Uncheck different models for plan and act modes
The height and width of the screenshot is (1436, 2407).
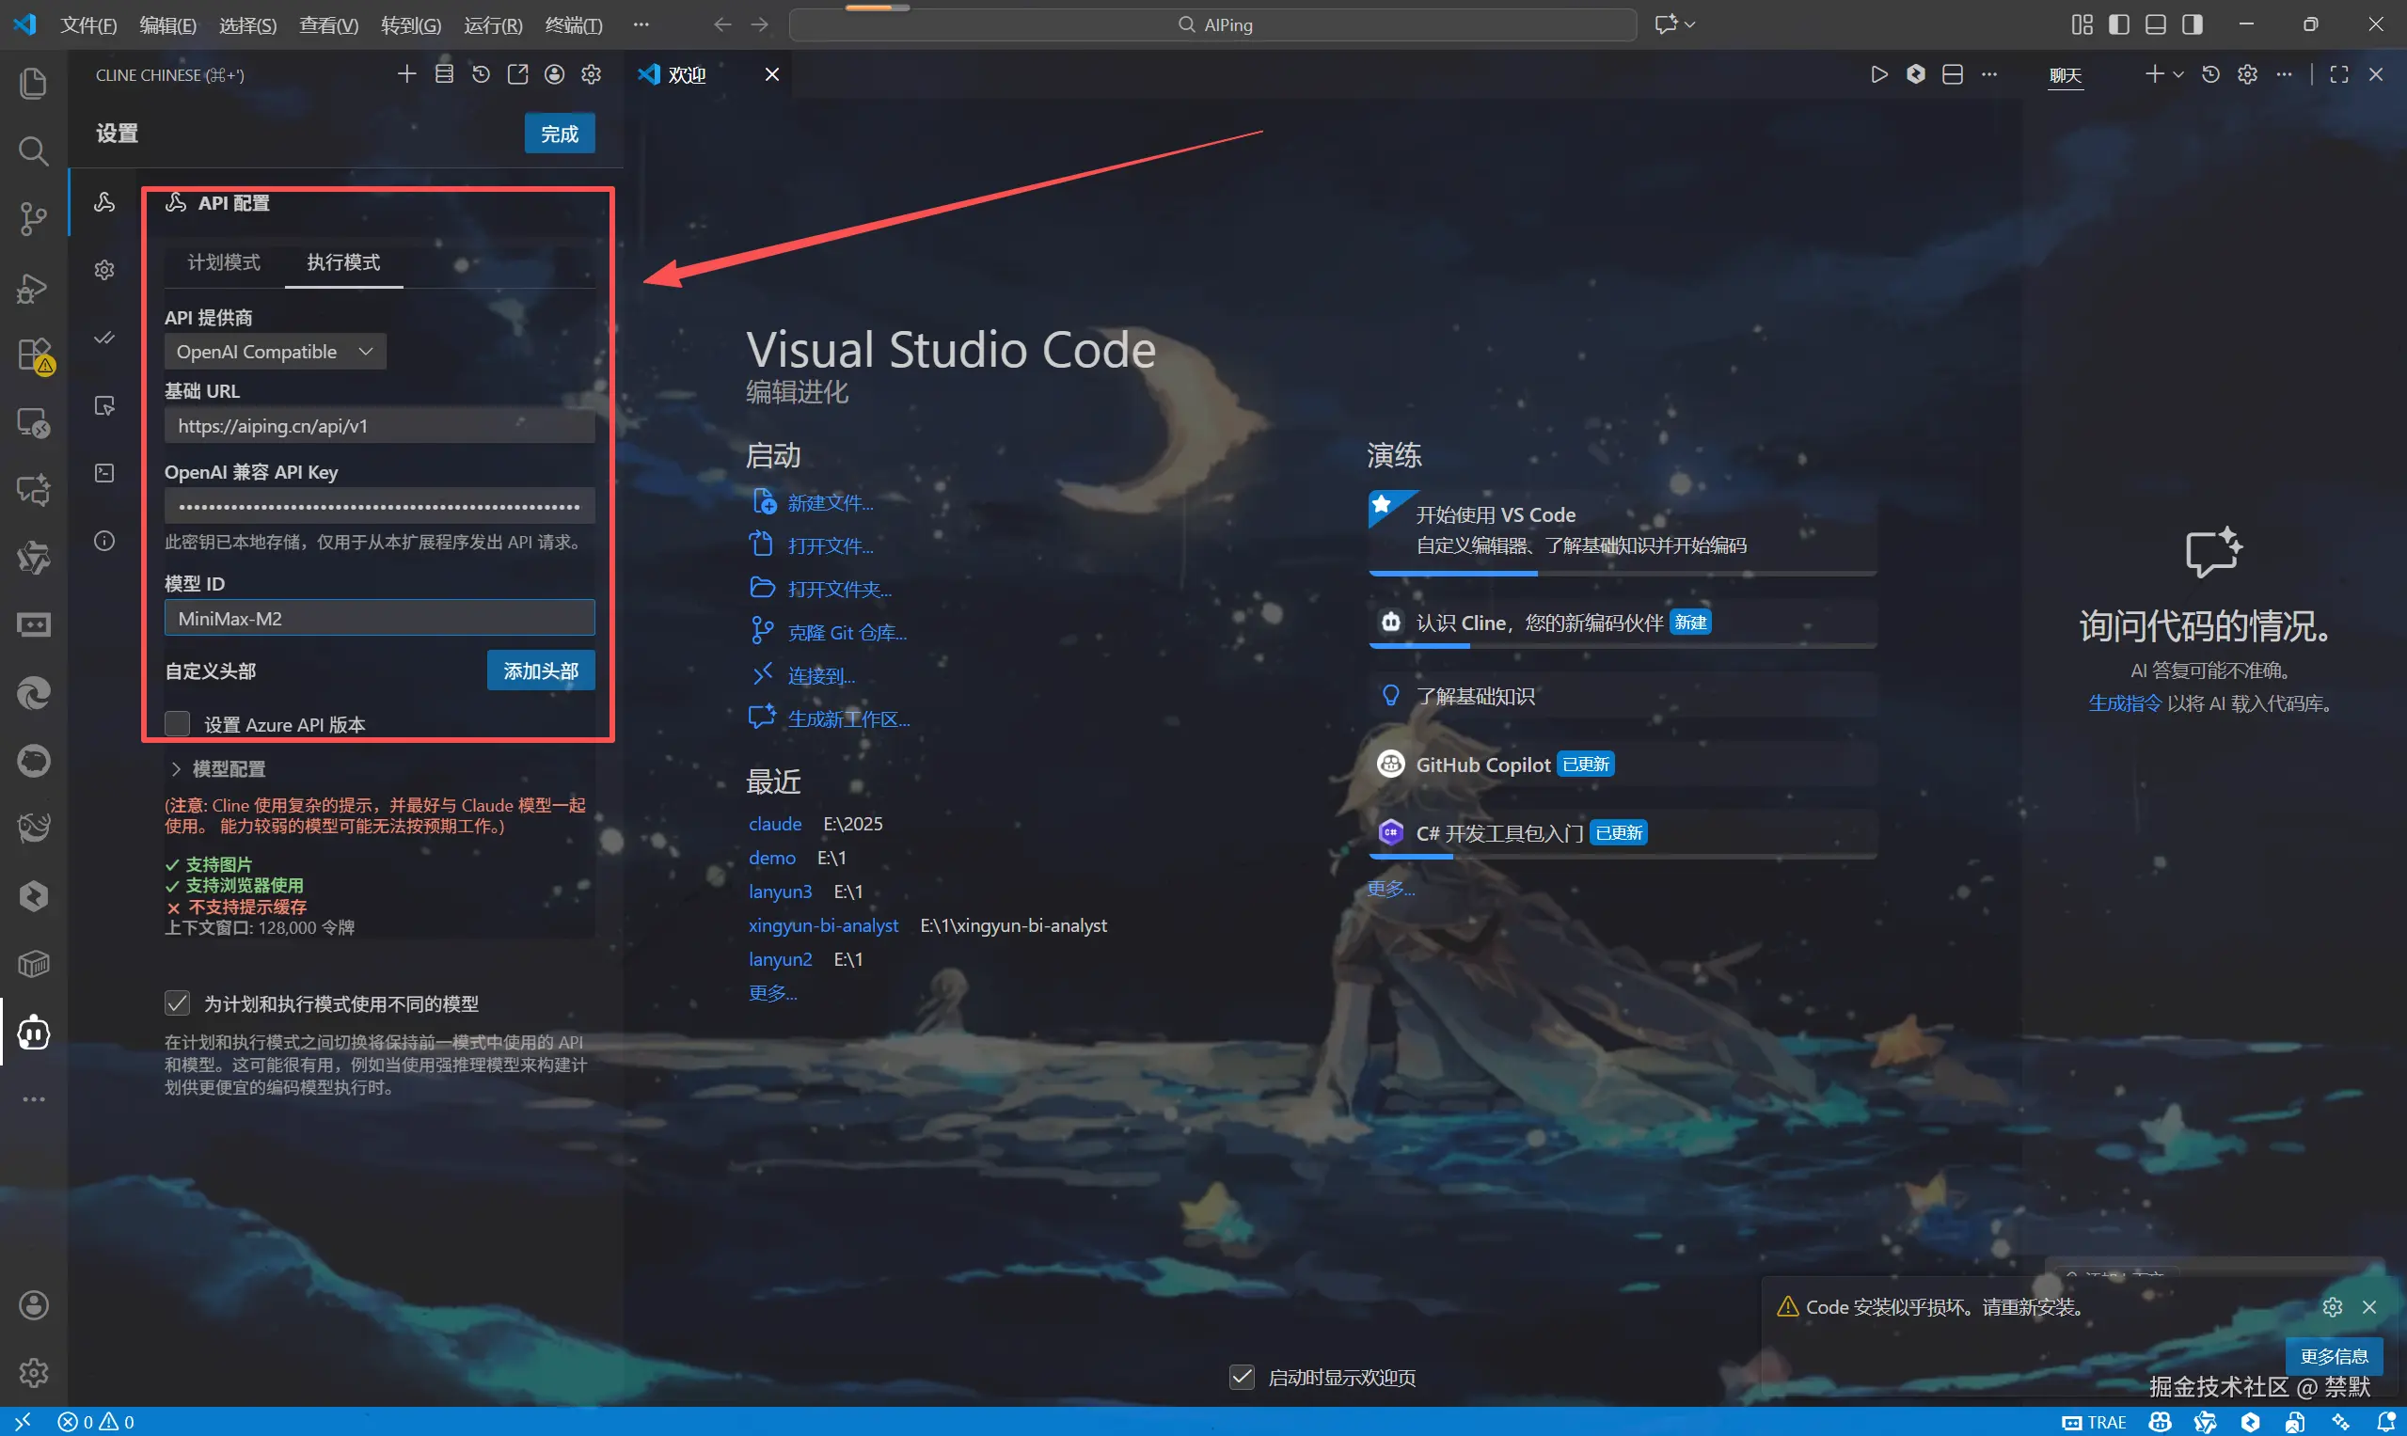[x=177, y=1003]
